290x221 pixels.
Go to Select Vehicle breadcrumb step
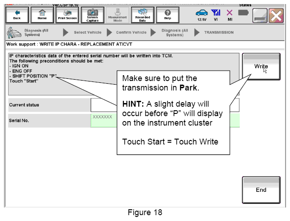pyautogui.click(x=88, y=32)
